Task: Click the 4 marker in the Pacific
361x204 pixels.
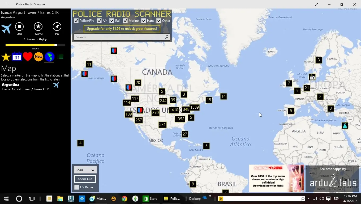Action: pos(80,143)
